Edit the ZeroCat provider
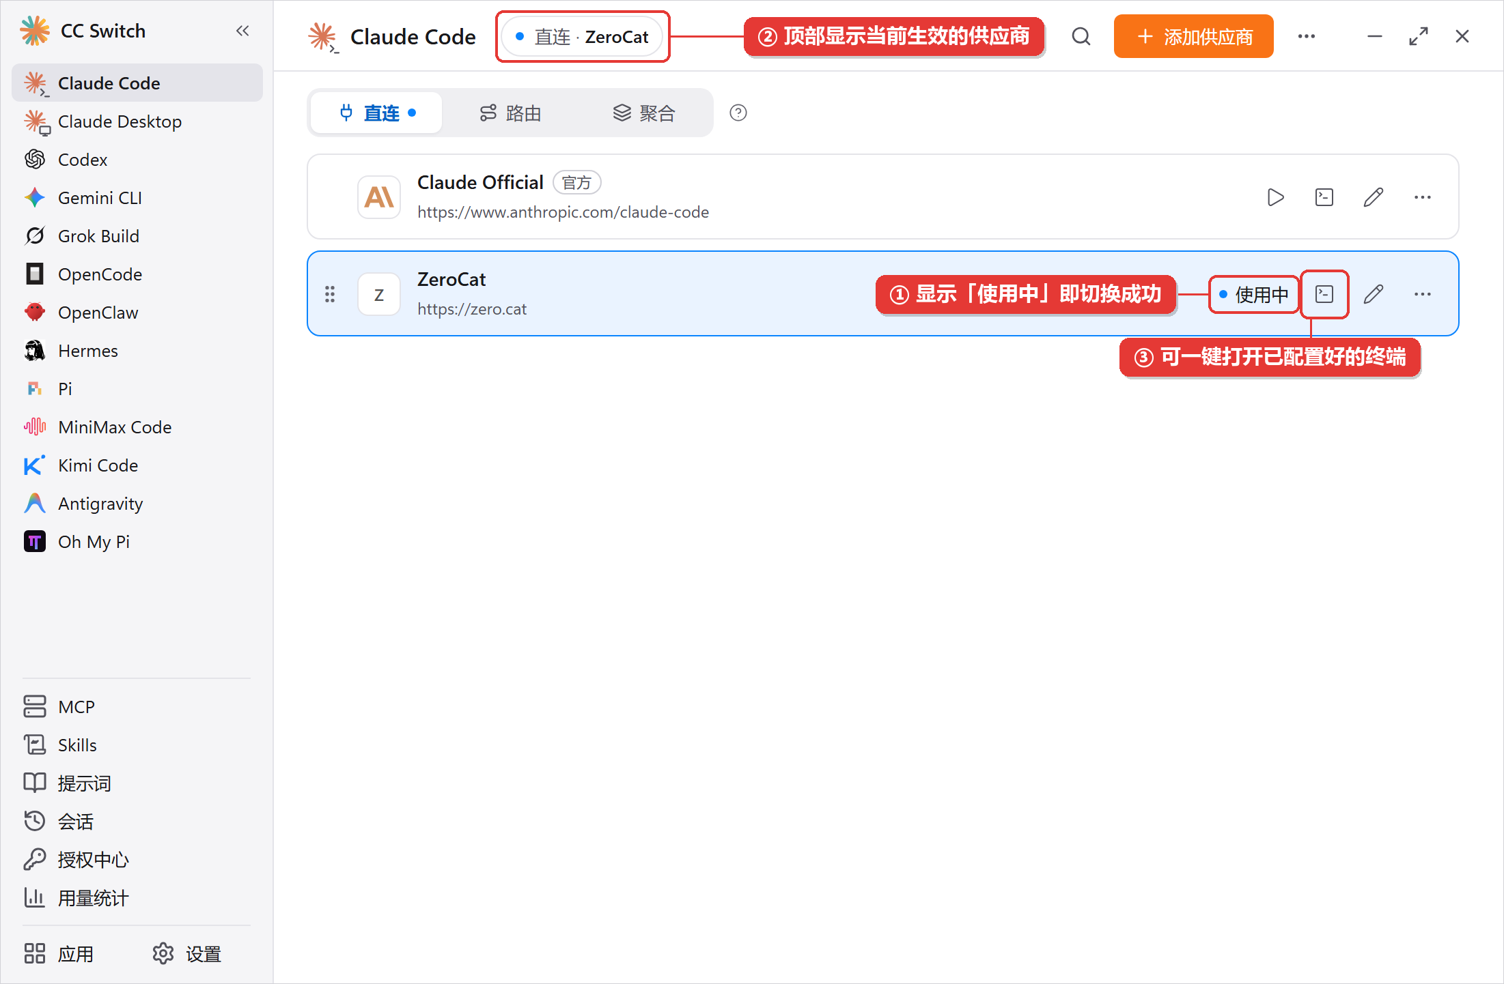Screen dimensions: 1504x984 coord(1374,294)
